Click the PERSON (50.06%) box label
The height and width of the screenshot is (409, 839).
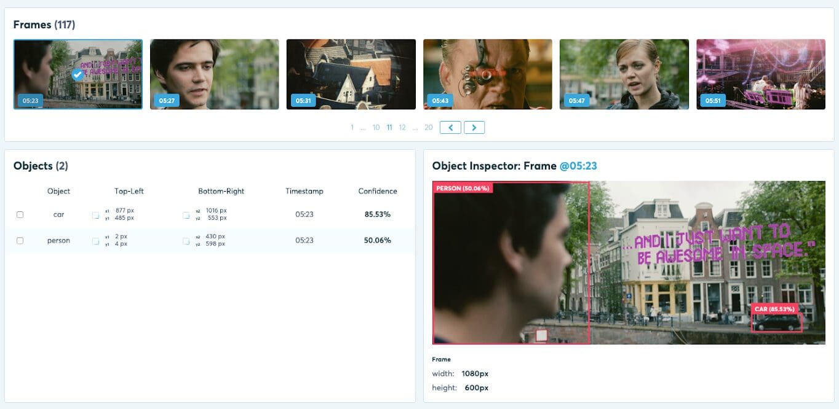(x=463, y=188)
